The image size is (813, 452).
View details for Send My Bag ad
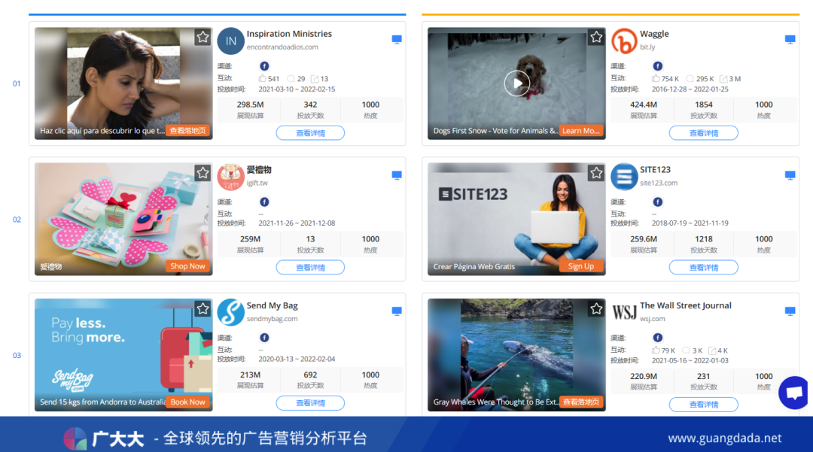310,403
